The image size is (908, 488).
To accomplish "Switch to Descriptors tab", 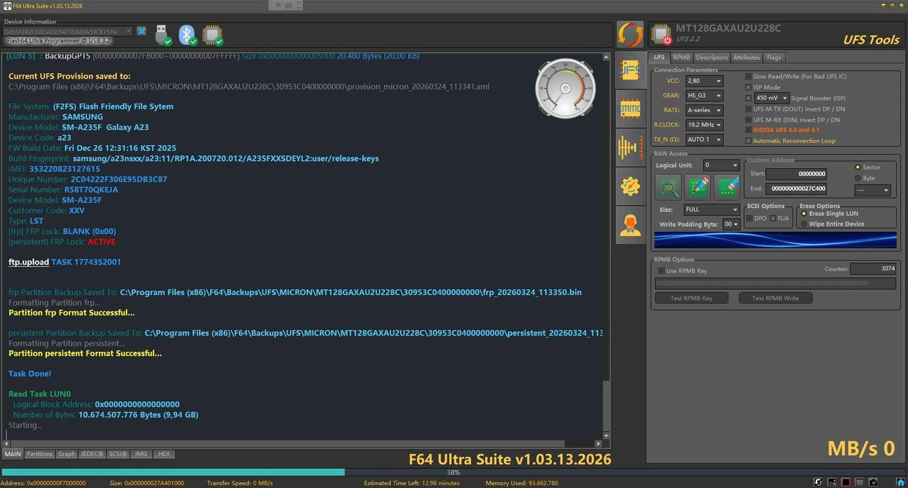I will tap(712, 57).
